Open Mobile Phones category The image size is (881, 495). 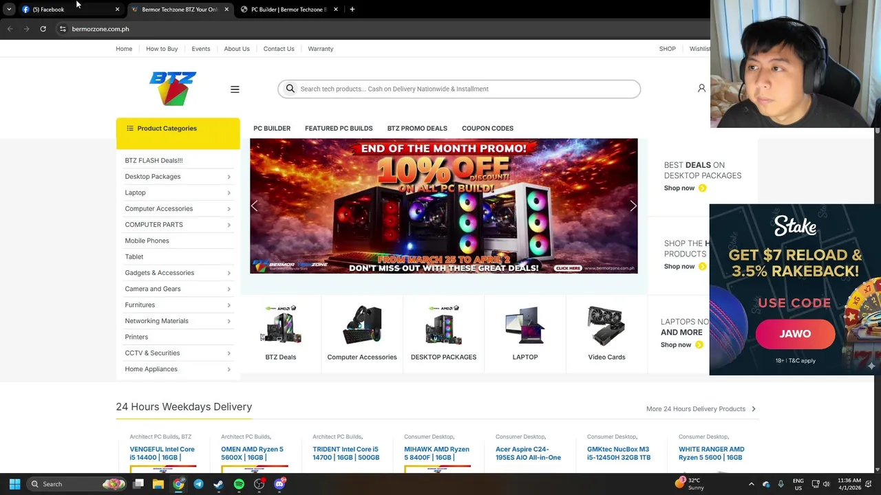[147, 241]
